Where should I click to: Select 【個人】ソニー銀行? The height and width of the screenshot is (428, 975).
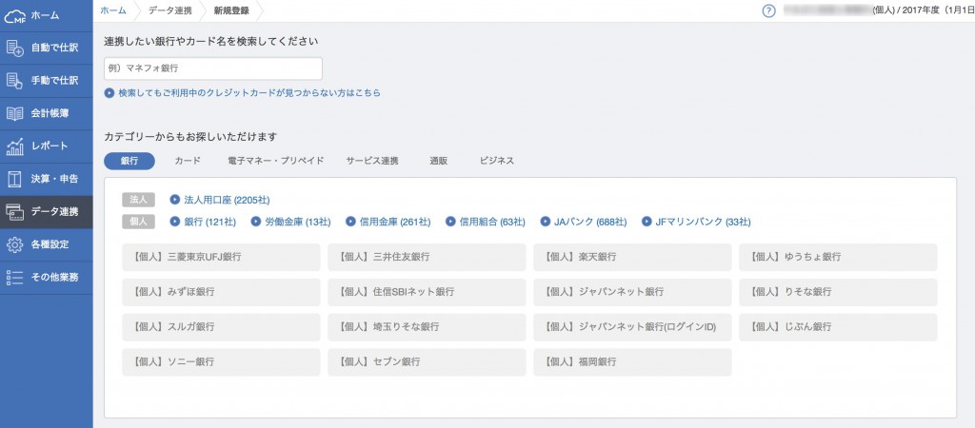pyautogui.click(x=221, y=362)
